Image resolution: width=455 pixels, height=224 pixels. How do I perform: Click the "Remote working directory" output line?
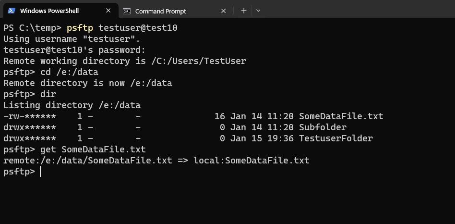pos(125,61)
